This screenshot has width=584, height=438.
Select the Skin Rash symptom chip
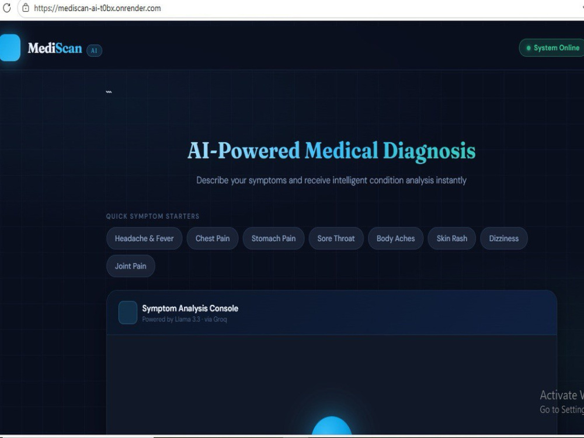[x=452, y=238]
